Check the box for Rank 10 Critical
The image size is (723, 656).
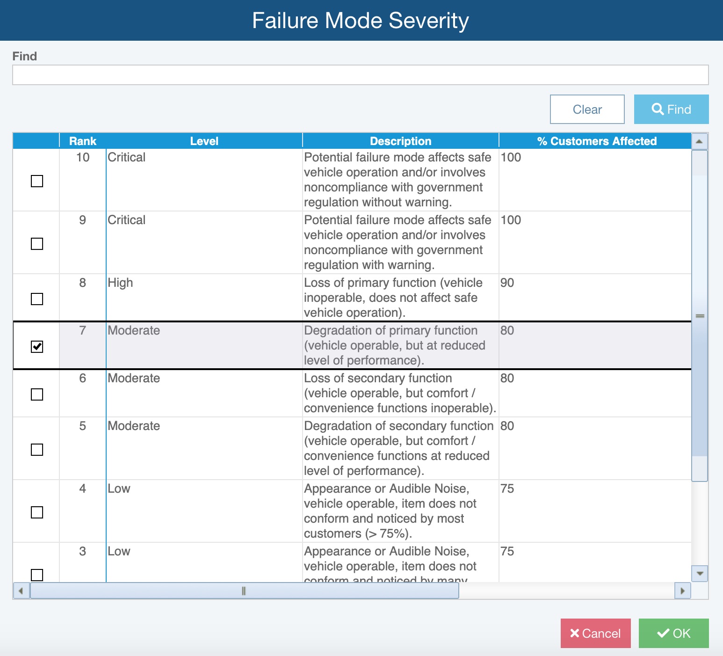pyautogui.click(x=37, y=181)
